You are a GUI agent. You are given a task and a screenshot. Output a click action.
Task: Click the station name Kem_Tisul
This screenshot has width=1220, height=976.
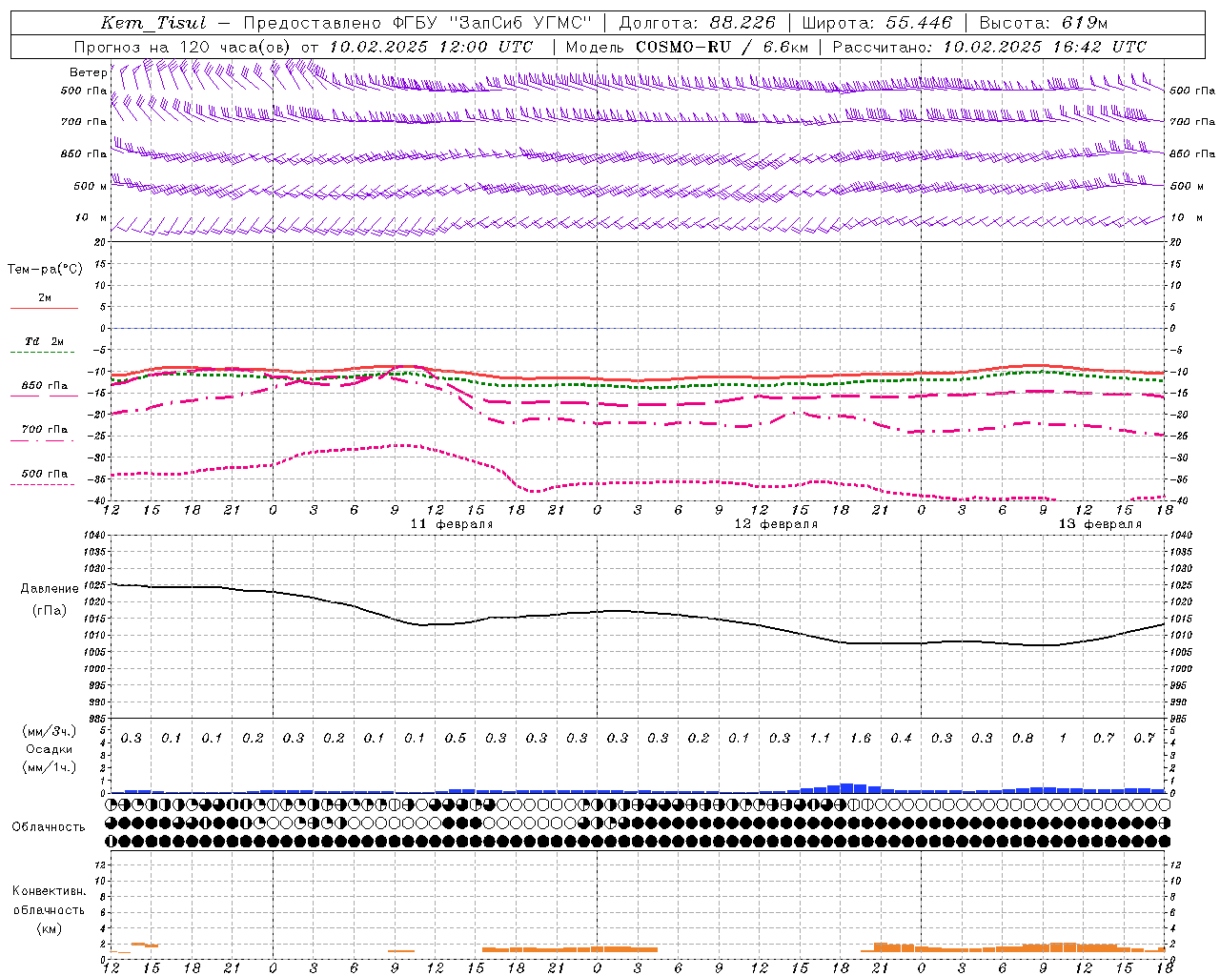pyautogui.click(x=152, y=23)
